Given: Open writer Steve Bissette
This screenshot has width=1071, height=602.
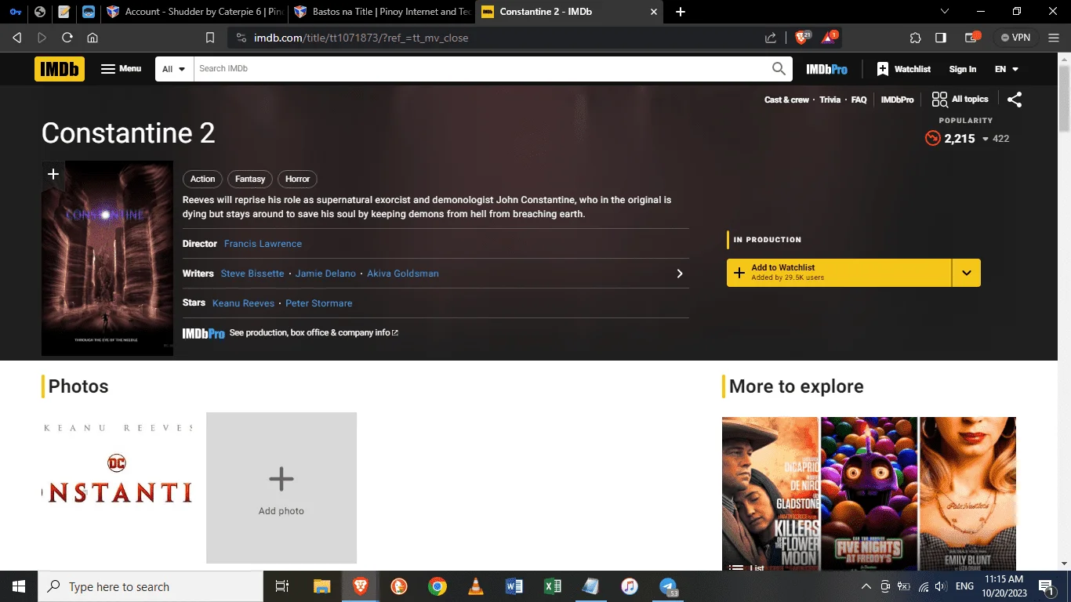Looking at the screenshot, I should (252, 274).
